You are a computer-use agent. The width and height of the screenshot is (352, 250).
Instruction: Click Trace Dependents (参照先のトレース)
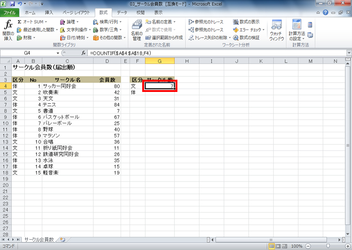point(206,30)
